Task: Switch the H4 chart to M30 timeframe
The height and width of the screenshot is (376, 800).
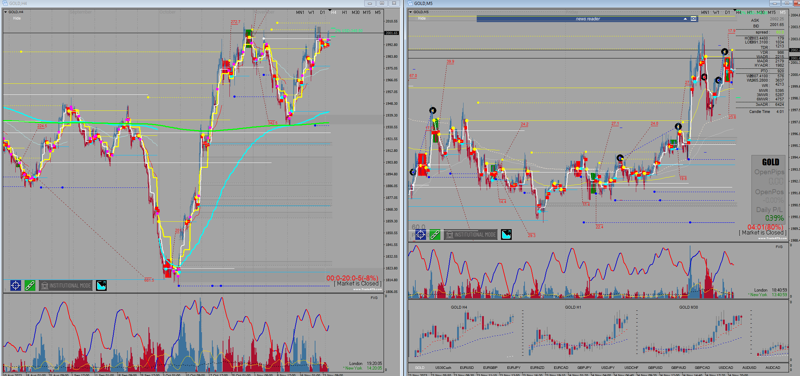Action: 356,12
